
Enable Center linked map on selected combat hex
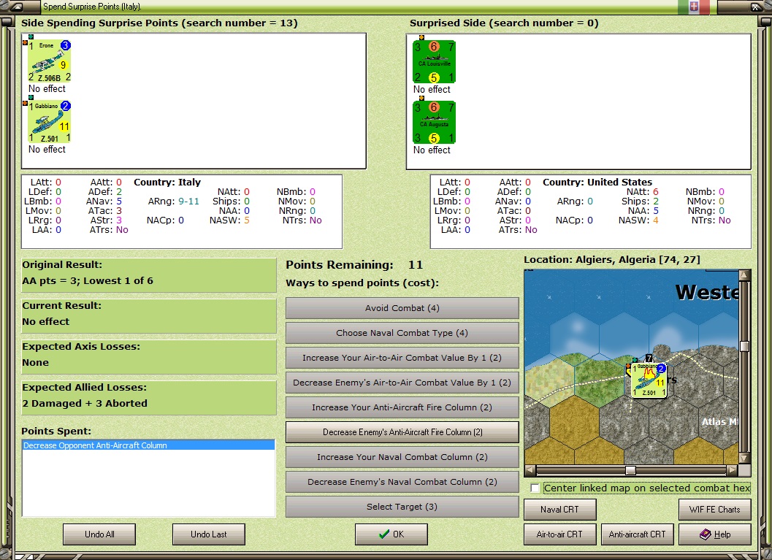535,488
